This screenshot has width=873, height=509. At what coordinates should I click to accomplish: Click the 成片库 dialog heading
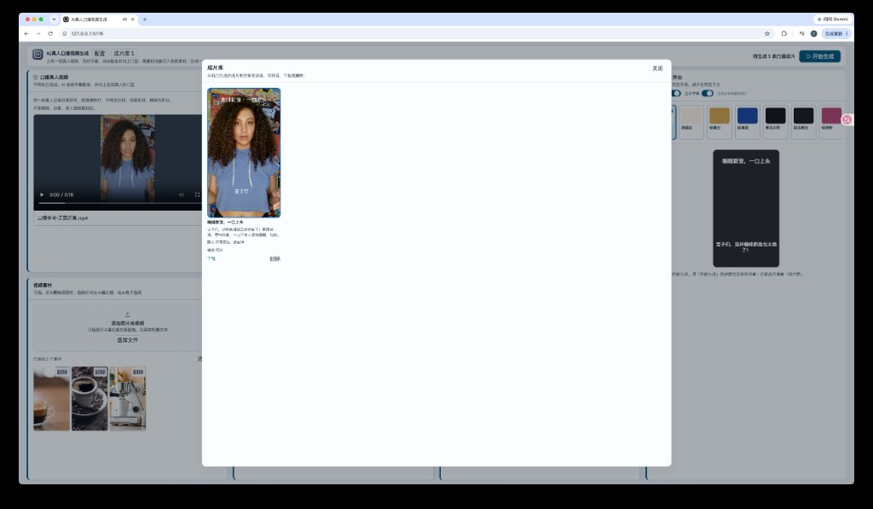click(x=215, y=67)
